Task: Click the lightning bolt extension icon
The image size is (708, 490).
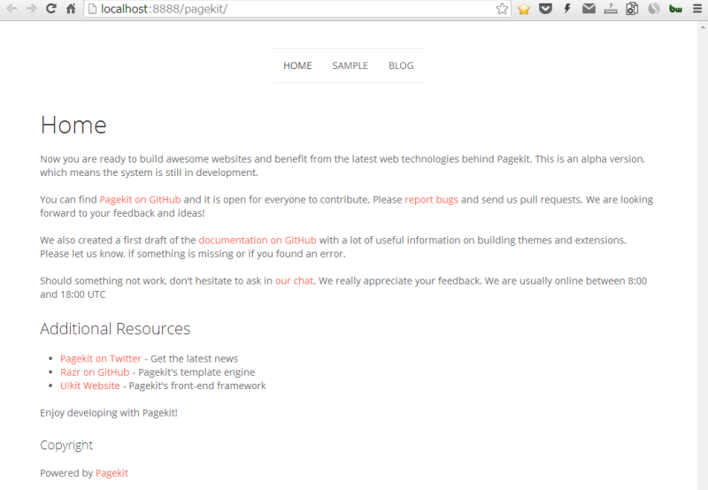Action: point(567,9)
